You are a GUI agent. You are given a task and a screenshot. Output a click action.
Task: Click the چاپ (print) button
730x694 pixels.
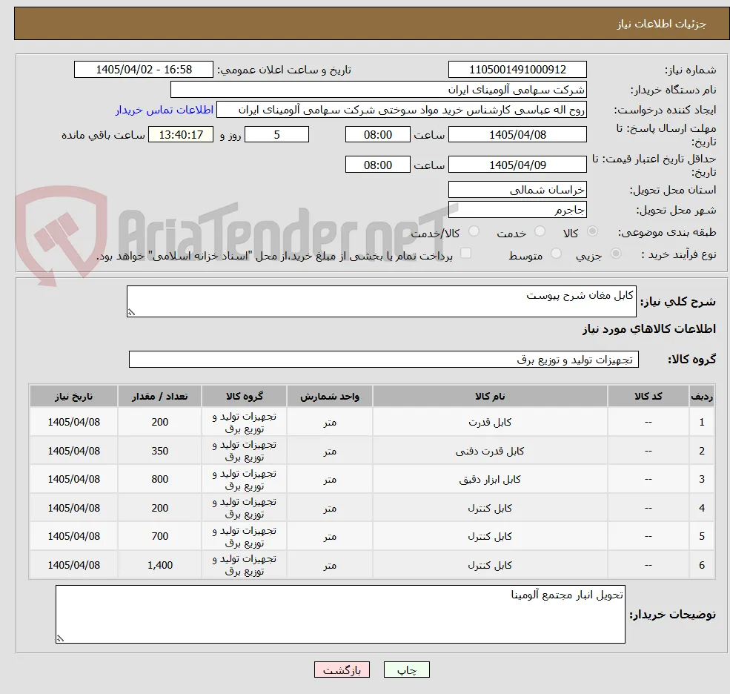pos(406,670)
